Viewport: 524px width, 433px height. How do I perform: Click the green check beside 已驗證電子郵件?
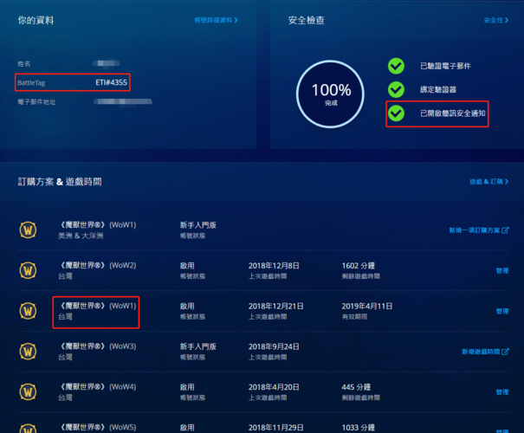396,66
